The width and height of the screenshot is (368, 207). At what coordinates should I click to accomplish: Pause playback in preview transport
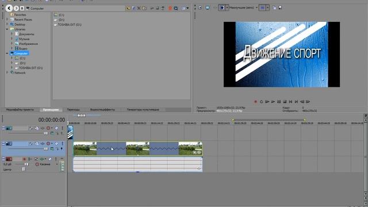(279, 102)
